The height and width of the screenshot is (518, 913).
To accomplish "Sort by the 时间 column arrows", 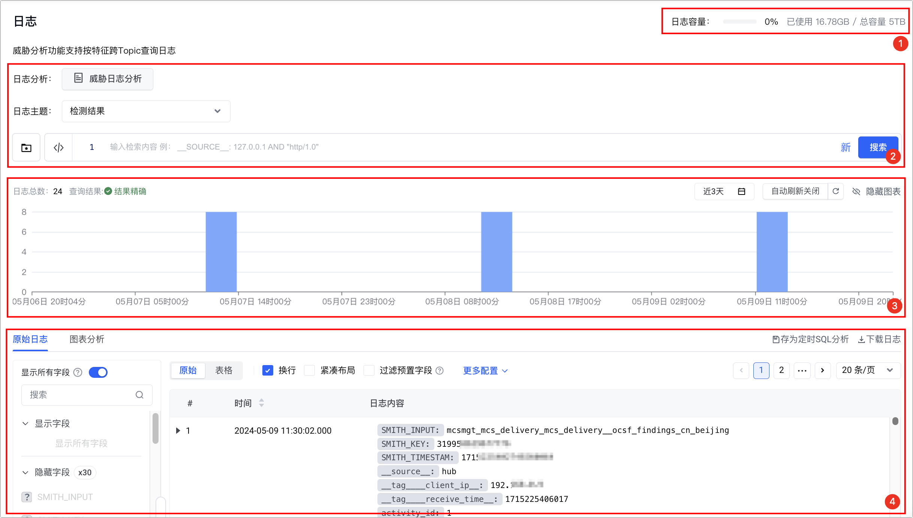I will point(262,403).
